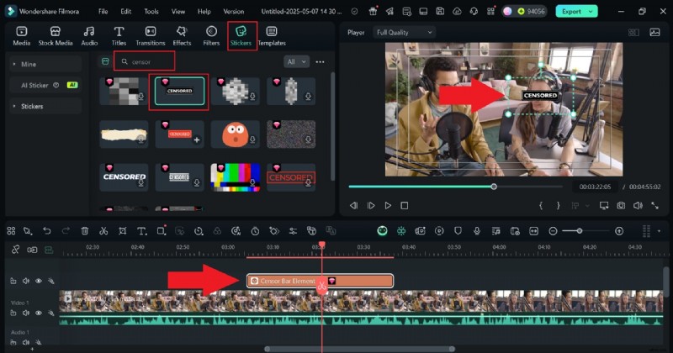
Task: Open the Tools menu
Action: point(151,12)
